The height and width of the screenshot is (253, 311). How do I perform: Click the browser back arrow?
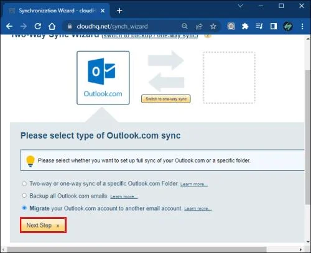coord(9,26)
